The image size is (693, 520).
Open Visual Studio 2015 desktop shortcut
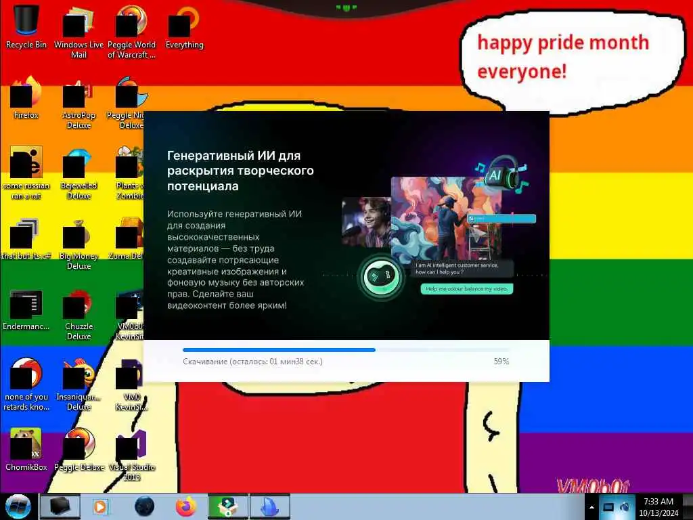point(131,454)
